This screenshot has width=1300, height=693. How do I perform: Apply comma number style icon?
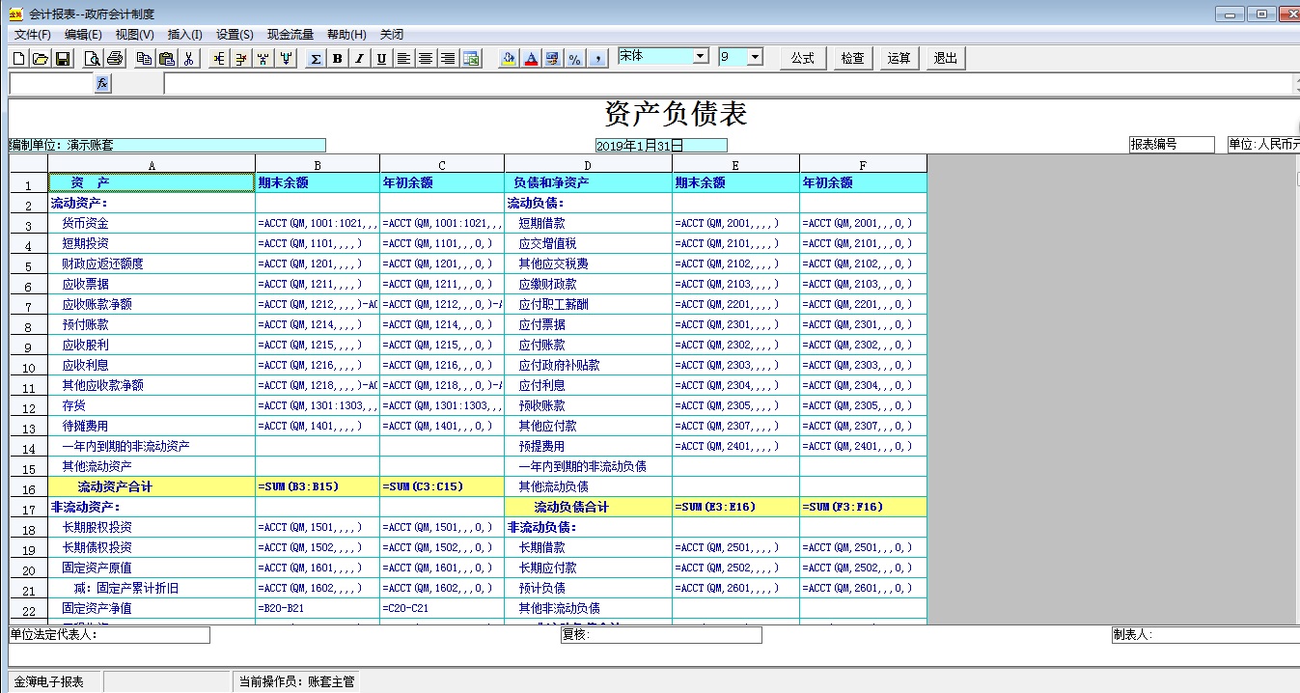pyautogui.click(x=596, y=58)
